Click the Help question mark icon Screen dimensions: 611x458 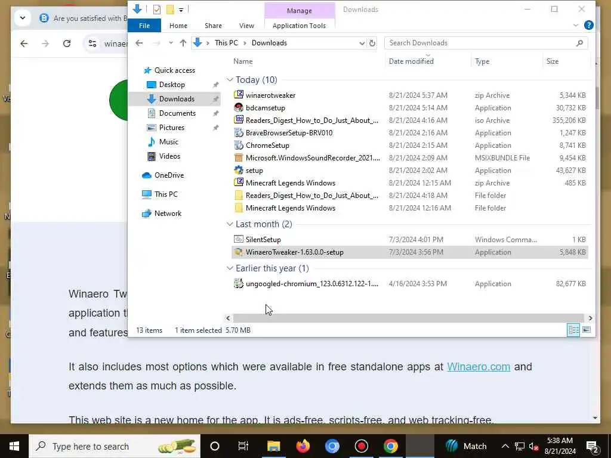[x=589, y=25]
